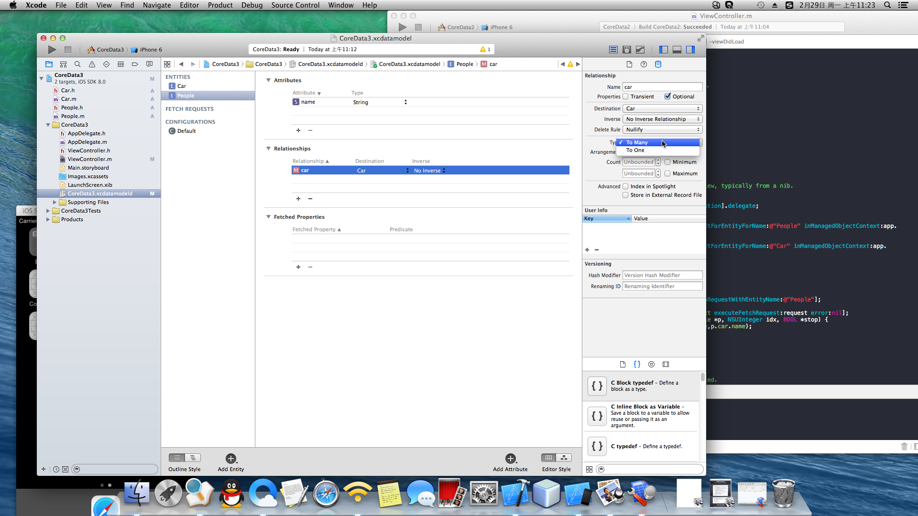Open the Code Snippet library braces icon
918x516 pixels.
(x=637, y=364)
